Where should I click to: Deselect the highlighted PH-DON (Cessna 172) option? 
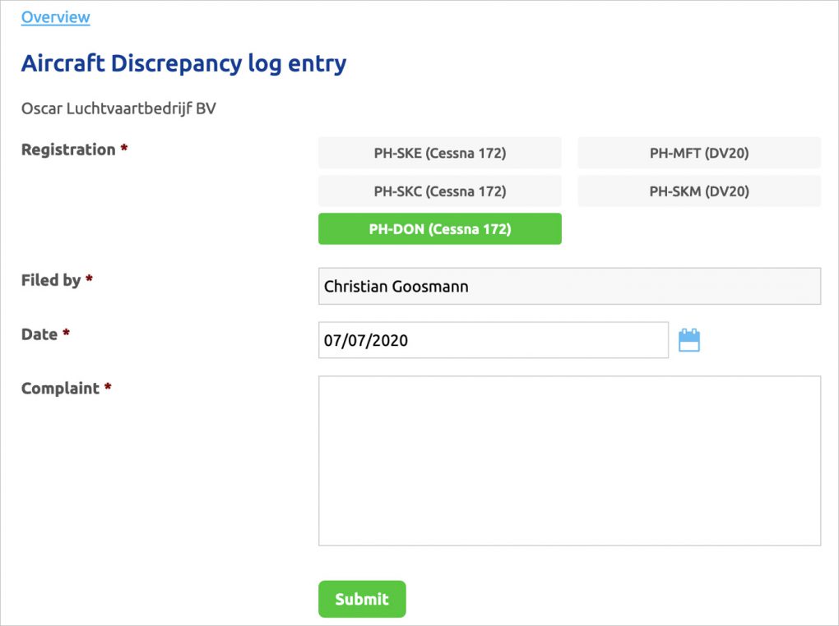point(439,228)
